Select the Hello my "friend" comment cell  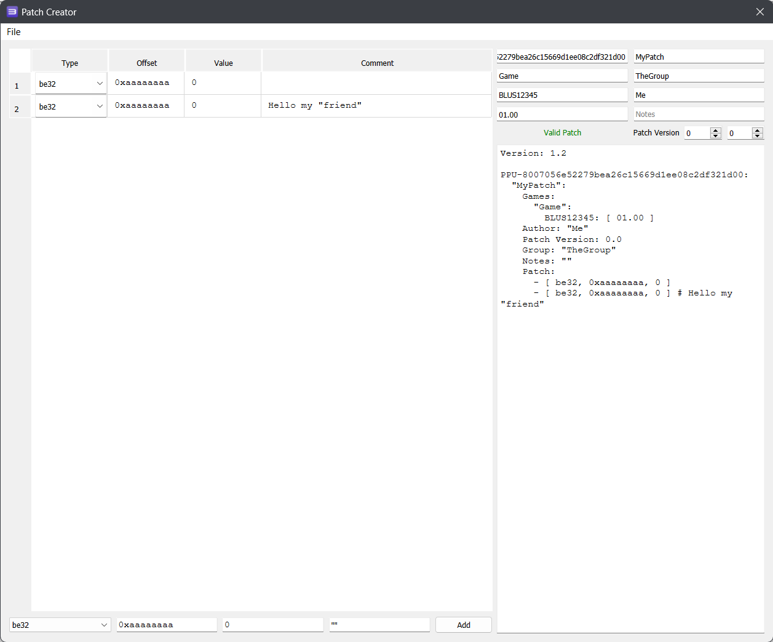click(x=377, y=105)
